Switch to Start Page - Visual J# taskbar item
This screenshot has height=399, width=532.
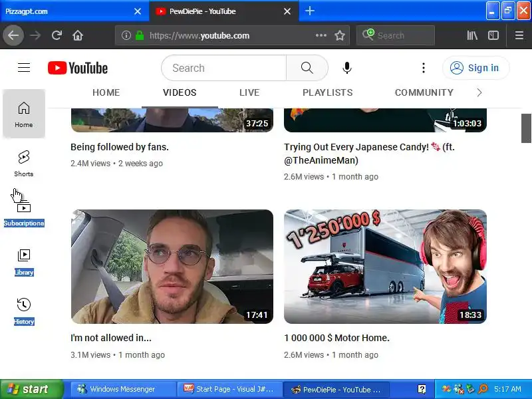tap(229, 389)
